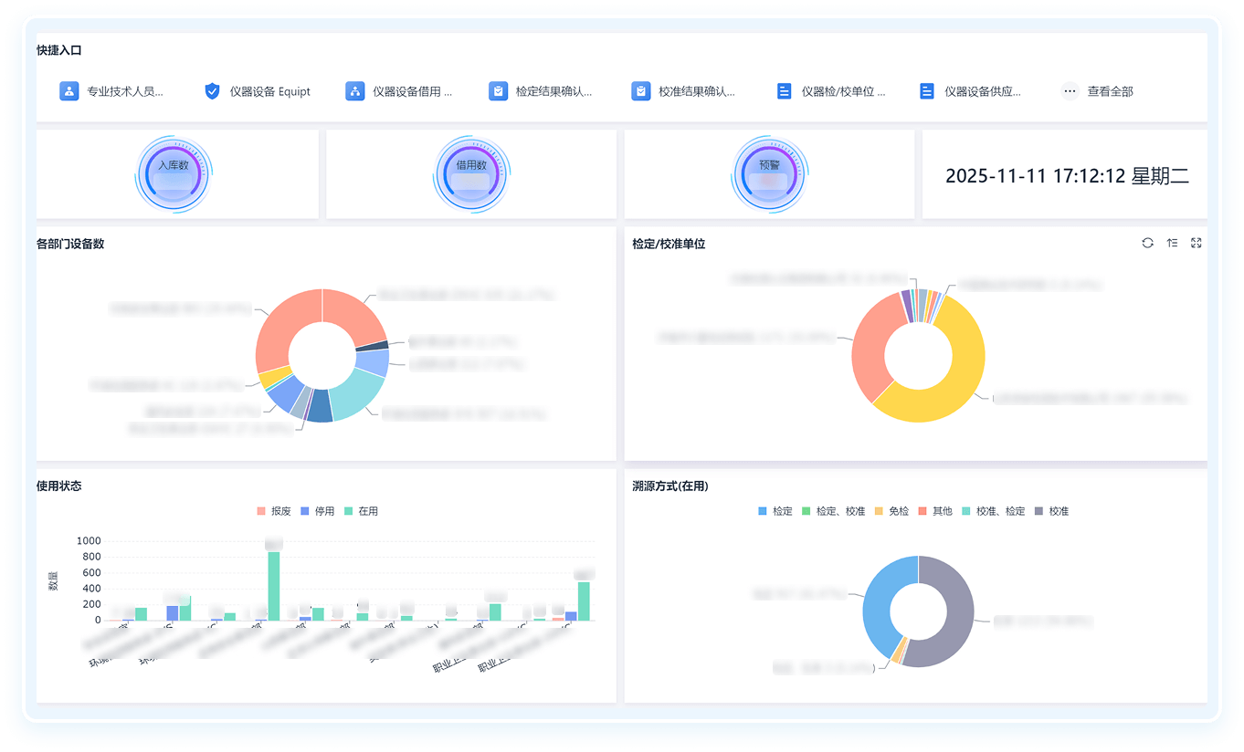Click the 校准结果确认 clipboard icon
The width and height of the screenshot is (1244, 752).
click(x=641, y=91)
